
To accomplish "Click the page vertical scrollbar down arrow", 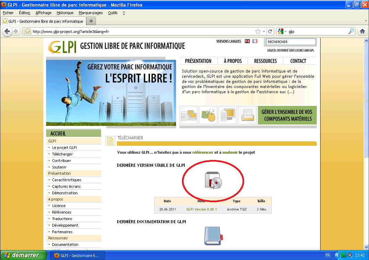I will coord(366,247).
